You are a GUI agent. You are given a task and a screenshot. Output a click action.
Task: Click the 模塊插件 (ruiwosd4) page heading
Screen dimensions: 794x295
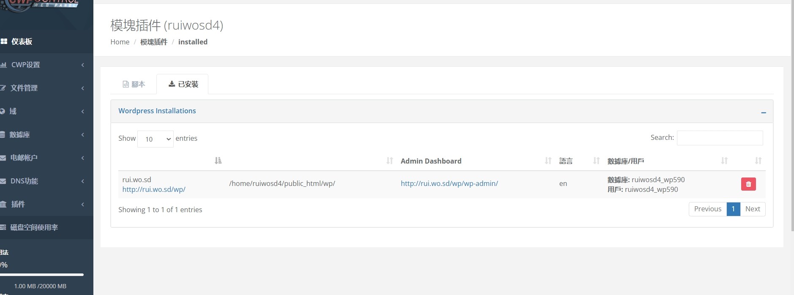pos(166,25)
